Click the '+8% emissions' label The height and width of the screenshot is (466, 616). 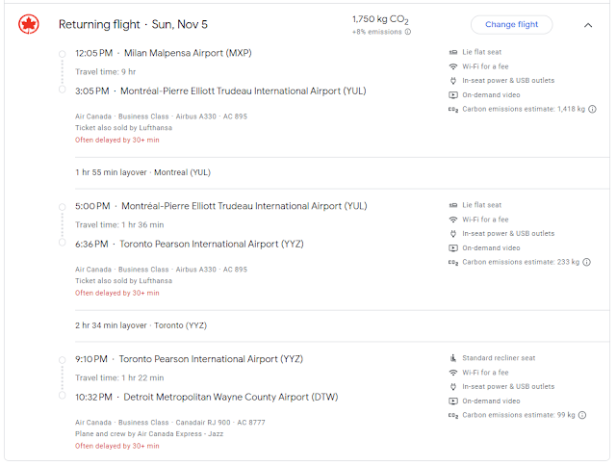coord(376,32)
